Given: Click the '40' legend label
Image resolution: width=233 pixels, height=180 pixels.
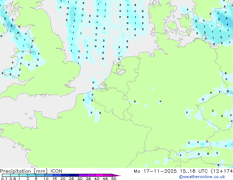Looking at the screenshot, I should click(97, 179).
